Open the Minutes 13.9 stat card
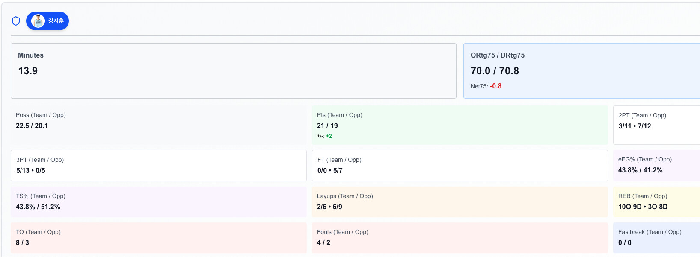Image resolution: width=700 pixels, height=257 pixels. pos(234,71)
